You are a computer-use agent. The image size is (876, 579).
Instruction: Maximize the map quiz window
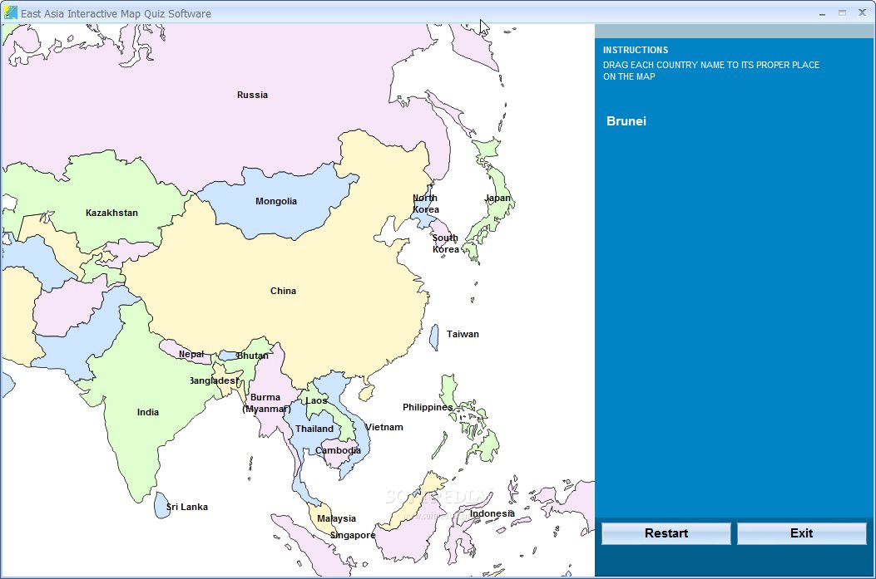coord(842,13)
